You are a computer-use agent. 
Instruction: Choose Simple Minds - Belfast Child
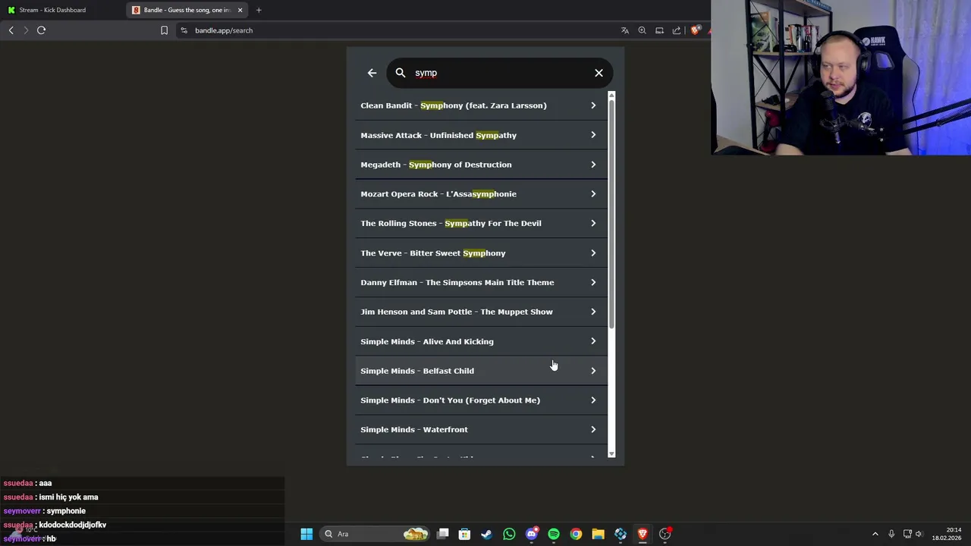coord(481,371)
